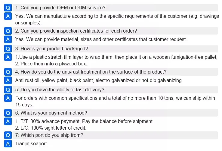Screen dimensions: 222x151
Task: Click the Q icon beside the OEM or ODM question
Action: [x=8, y=8]
